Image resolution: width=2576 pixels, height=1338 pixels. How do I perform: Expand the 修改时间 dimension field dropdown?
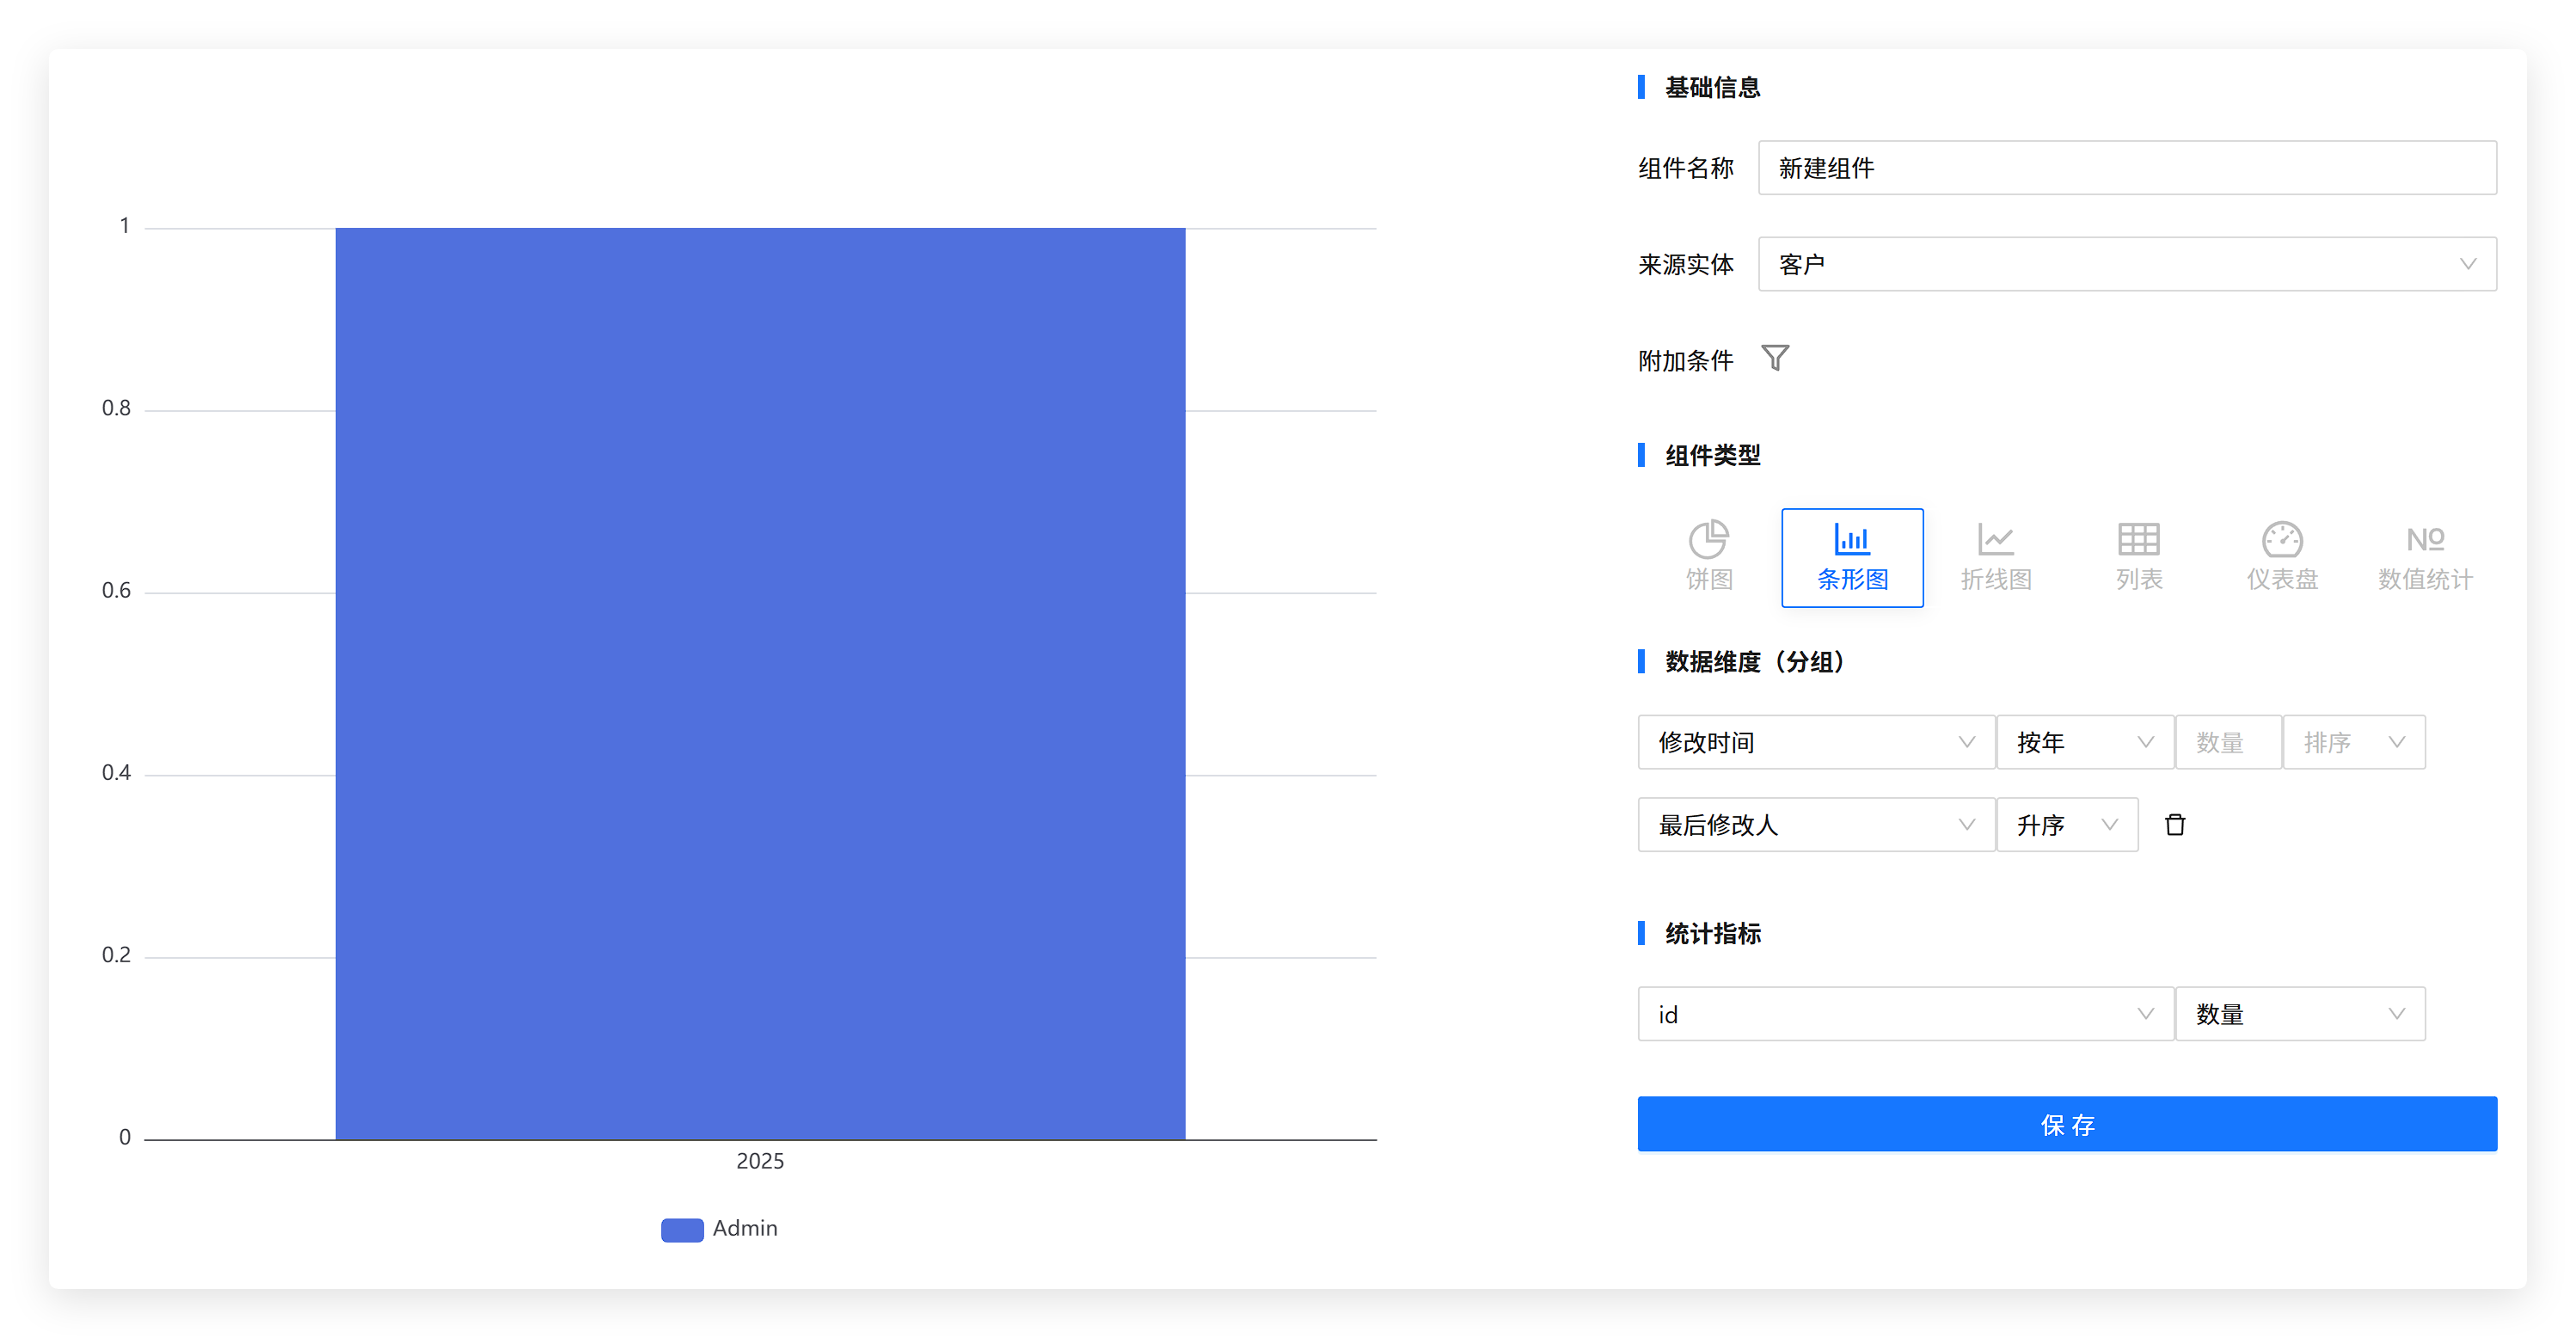click(x=1815, y=742)
